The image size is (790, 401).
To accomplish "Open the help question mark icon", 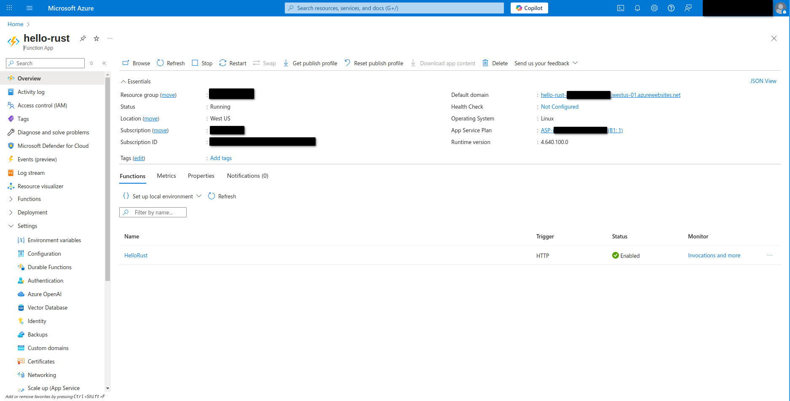I will point(671,8).
